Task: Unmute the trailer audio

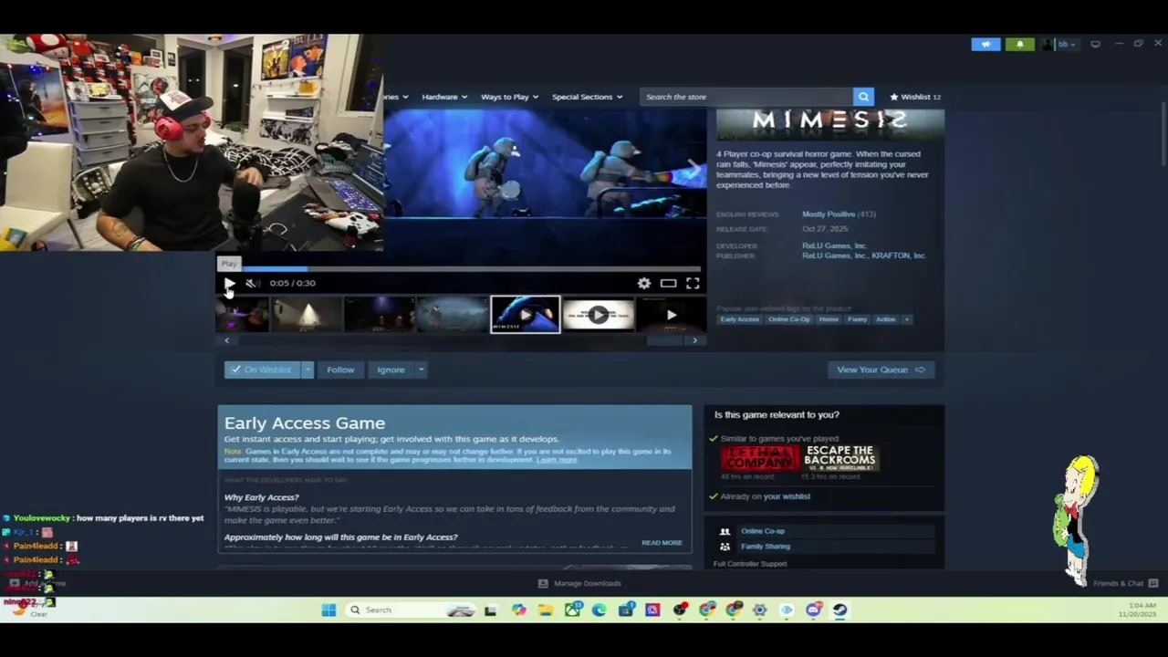Action: pos(252,283)
